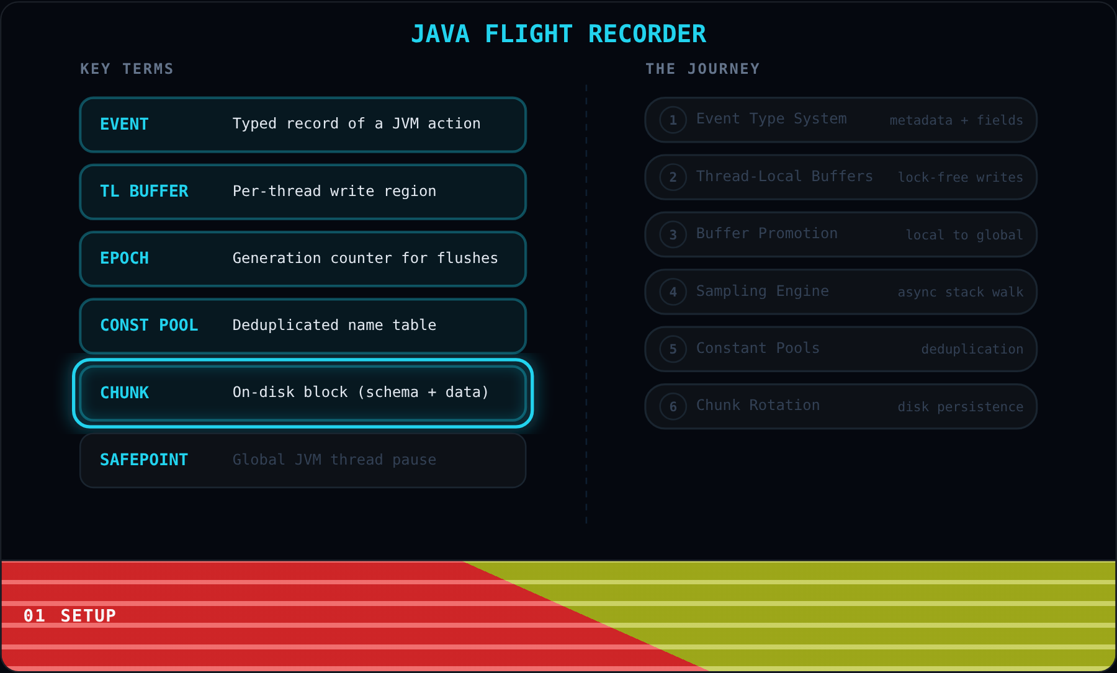The width and height of the screenshot is (1117, 673).
Task: Select Thread-Local Buffers journey item
Action: (x=841, y=177)
